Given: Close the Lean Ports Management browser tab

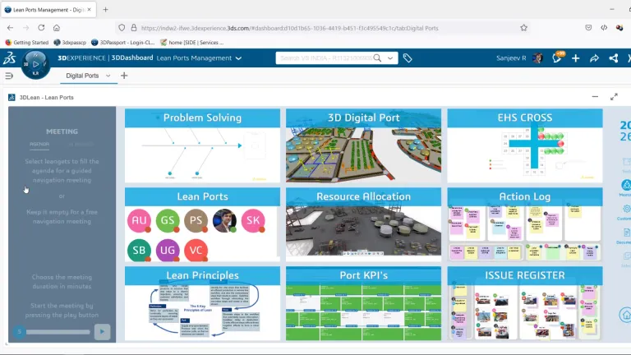Looking at the screenshot, I should (89, 9).
